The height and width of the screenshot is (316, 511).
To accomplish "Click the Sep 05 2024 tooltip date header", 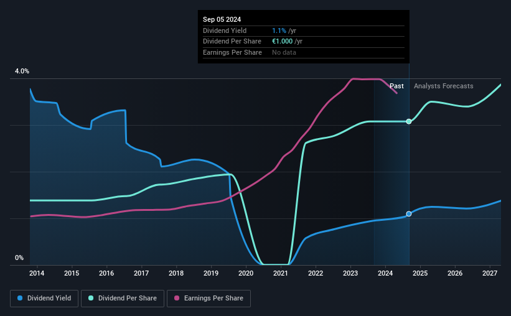I will click(222, 19).
